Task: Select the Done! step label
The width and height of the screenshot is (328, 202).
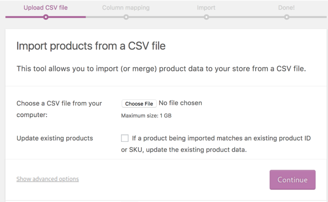Action: tap(286, 8)
